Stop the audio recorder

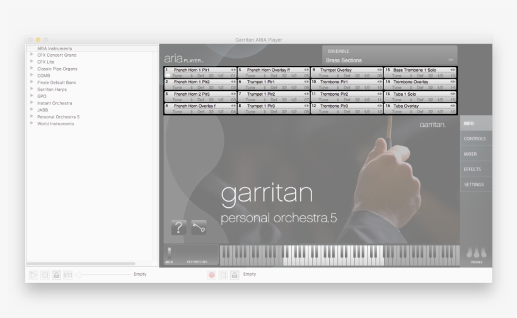click(223, 275)
